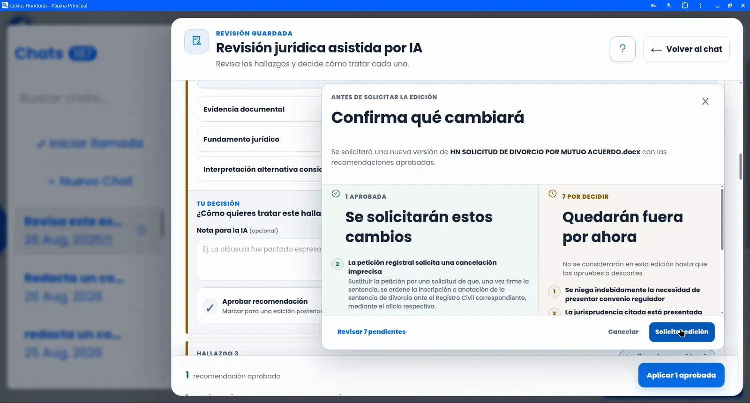Open the help question mark button
The width and height of the screenshot is (750, 403).
pyautogui.click(x=622, y=49)
